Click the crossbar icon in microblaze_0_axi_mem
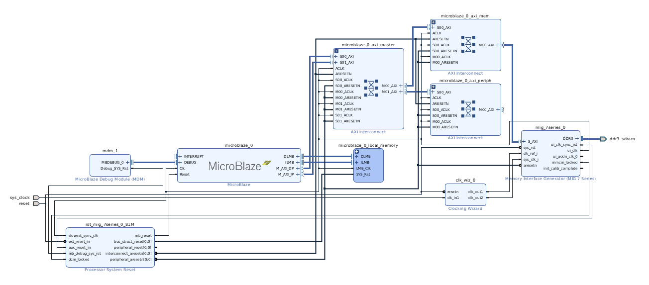Viewport: 649px width, 285px height. (468, 44)
